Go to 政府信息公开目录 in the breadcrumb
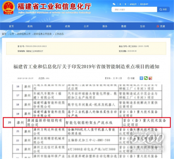Viewport: 174px width, 159px height. click(x=43, y=34)
